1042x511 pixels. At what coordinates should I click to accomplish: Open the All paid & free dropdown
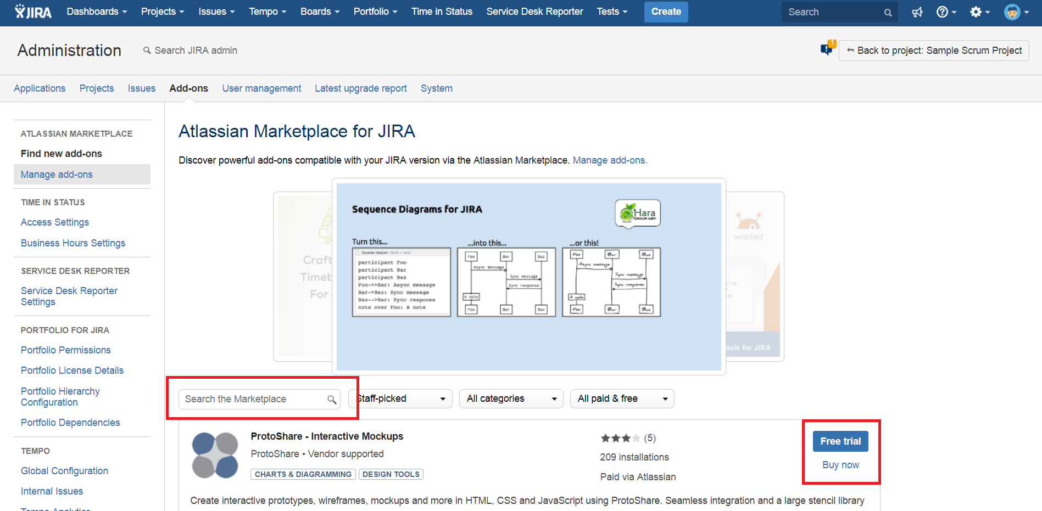point(622,399)
